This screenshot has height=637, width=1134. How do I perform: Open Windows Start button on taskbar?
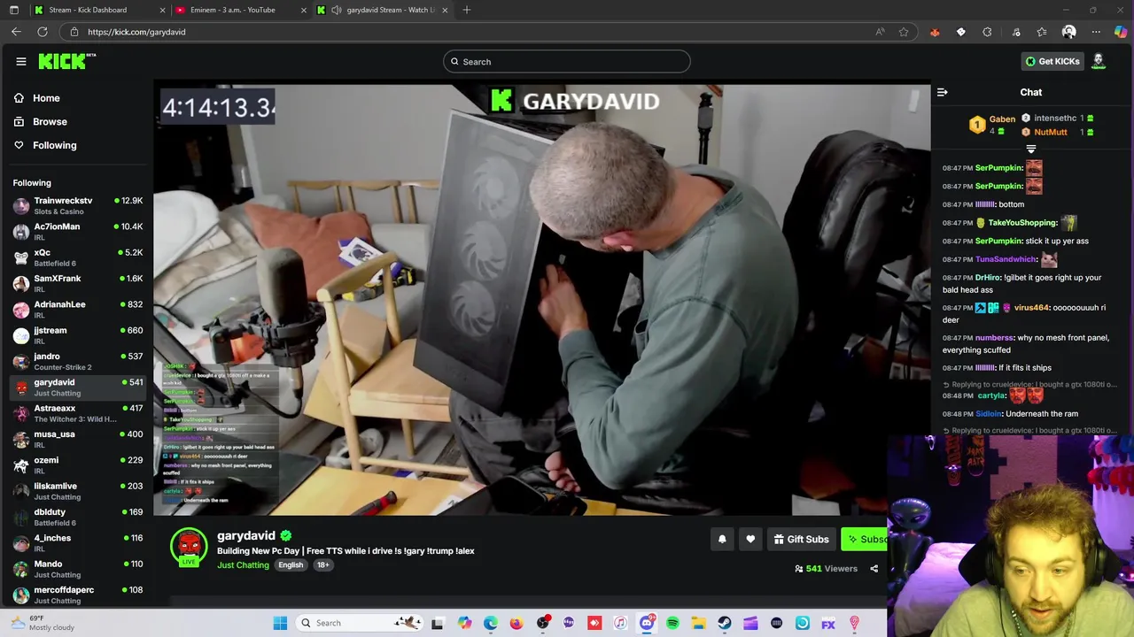pos(280,623)
